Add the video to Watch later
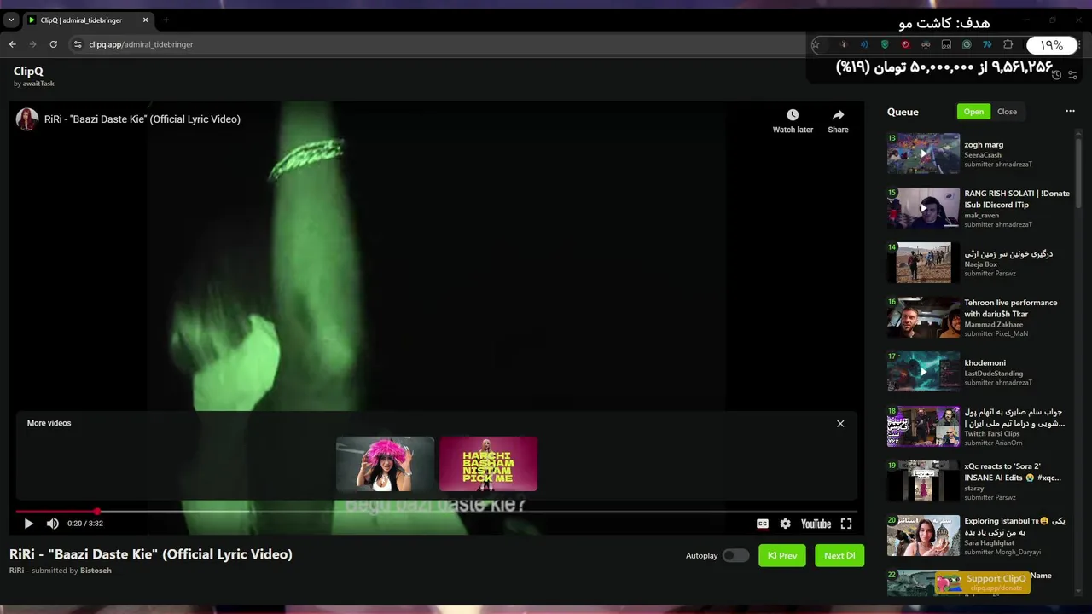Viewport: 1092px width, 614px height. click(x=793, y=121)
